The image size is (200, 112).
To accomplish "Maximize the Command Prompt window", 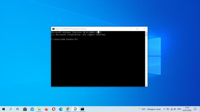I will click(x=137, y=29).
